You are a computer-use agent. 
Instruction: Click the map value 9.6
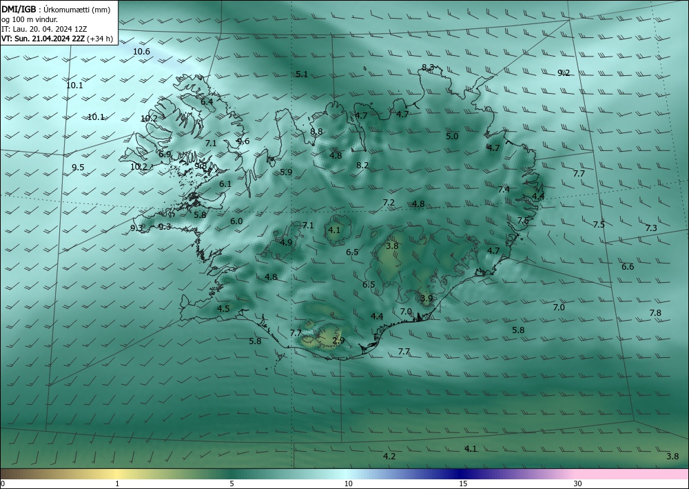pos(243,141)
